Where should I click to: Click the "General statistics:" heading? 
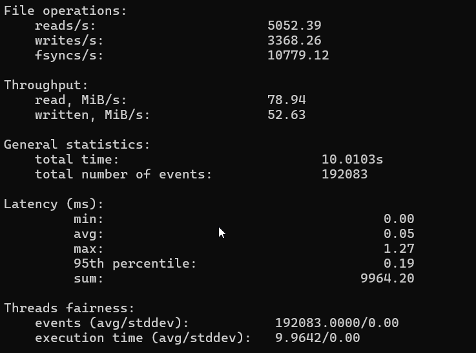pyautogui.click(x=77, y=145)
